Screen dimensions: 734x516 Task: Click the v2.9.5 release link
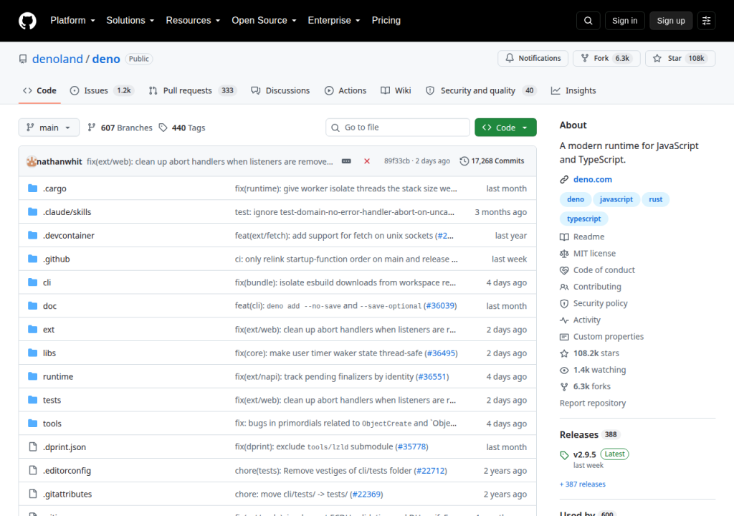click(585, 454)
